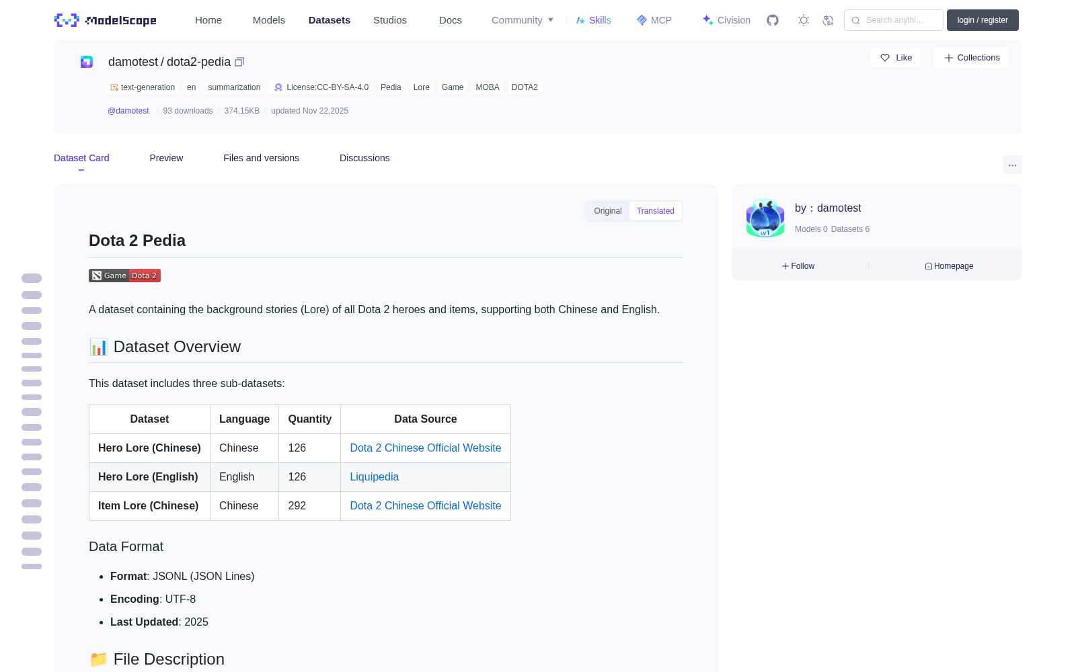1076x672 pixels.
Task: Show the Translated text version
Action: pyautogui.click(x=656, y=211)
